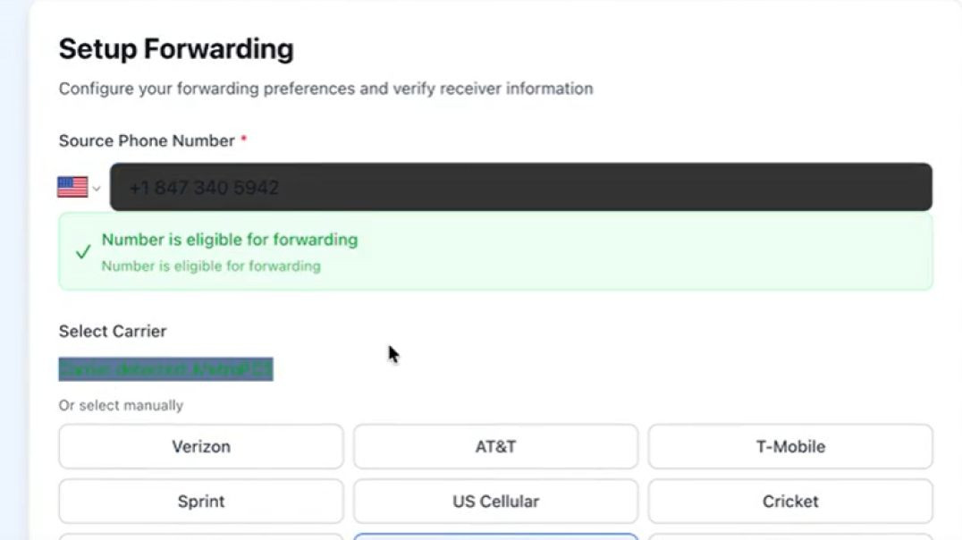The image size is (962, 540).
Task: Click the detected carrier badge under Select Carrier
Action: coord(165,368)
